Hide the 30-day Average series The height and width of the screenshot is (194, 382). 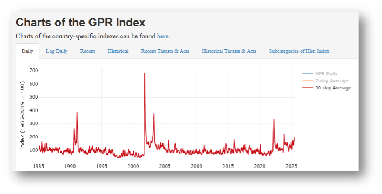[x=333, y=88]
